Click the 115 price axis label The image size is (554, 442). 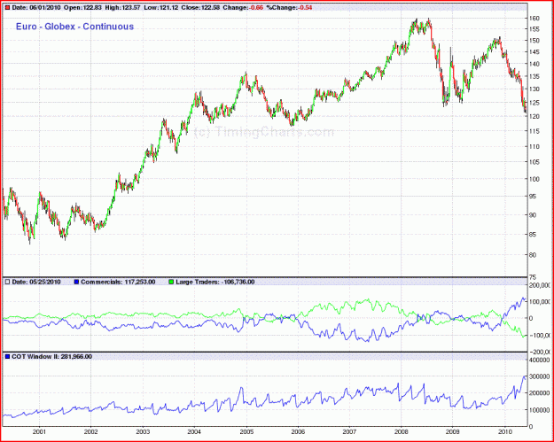pos(534,131)
